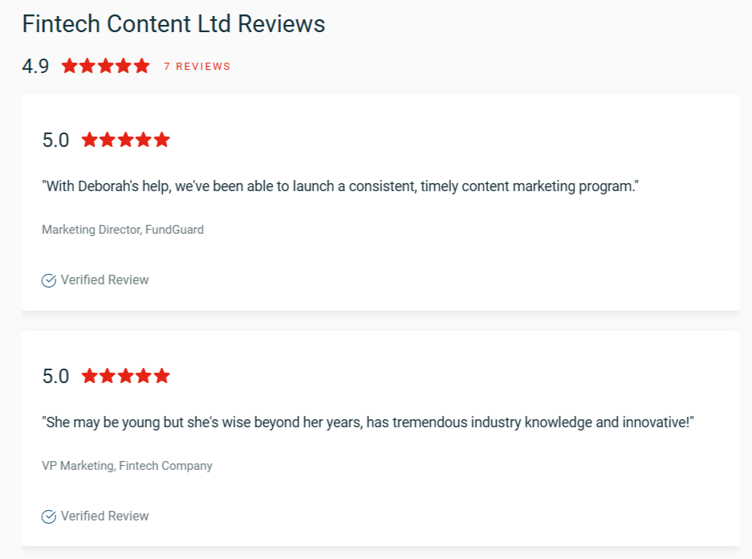Click the 5.0 score in the FundGuard review
This screenshot has width=752, height=559.
[55, 140]
